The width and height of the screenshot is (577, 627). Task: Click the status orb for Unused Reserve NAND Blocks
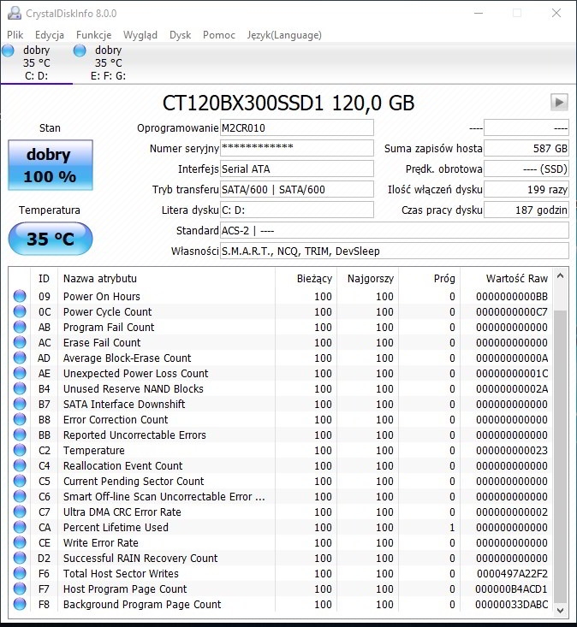[x=20, y=388]
